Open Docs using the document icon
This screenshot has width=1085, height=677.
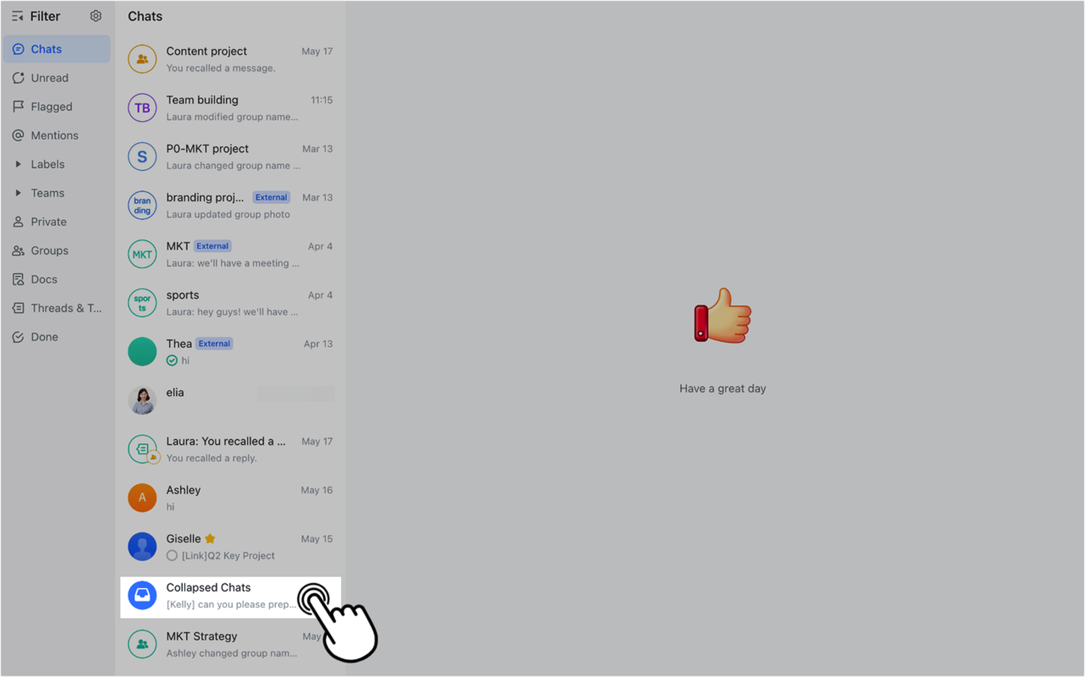click(18, 279)
